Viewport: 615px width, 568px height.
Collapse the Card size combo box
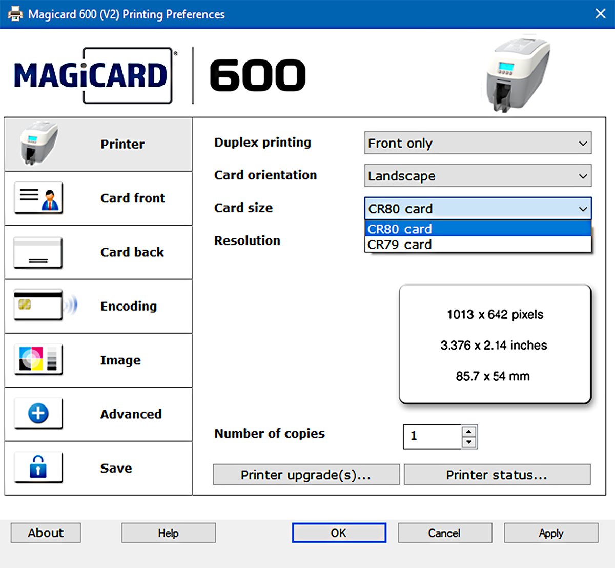coord(583,209)
